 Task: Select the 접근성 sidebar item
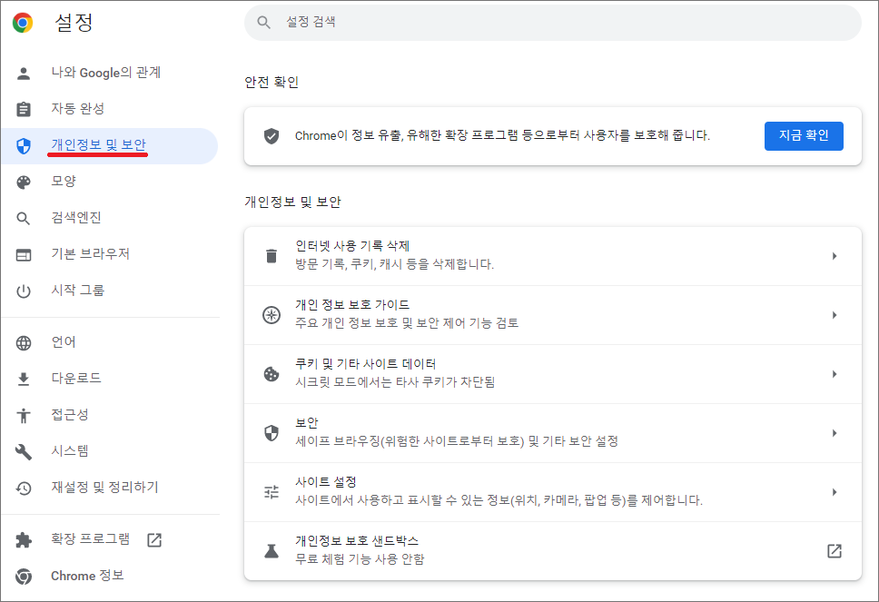(109, 415)
